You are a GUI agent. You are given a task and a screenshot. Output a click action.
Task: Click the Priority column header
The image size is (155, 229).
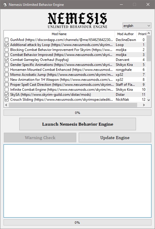coord(142,34)
